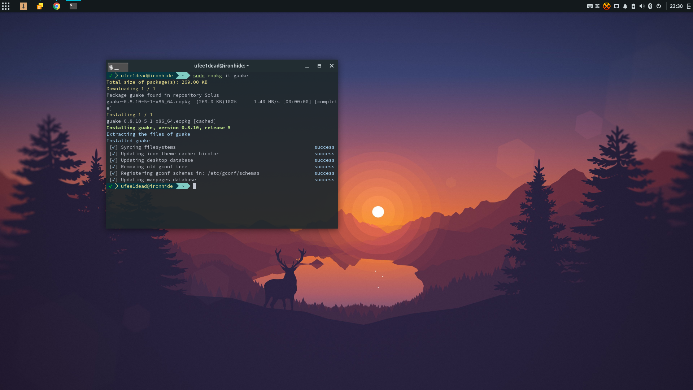This screenshot has width=693, height=390.
Task: Click 'success' beside Syncing filesystems
Action: 324,147
